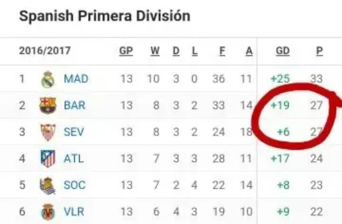Screen dimensions: 342x224
Task: Click the Barcelona club crest
Action: click(48, 105)
